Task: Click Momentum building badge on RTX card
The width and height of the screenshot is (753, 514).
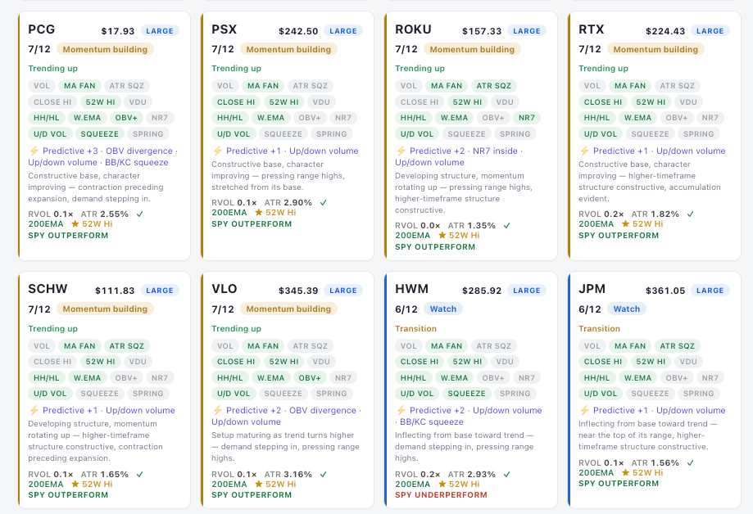Action: click(x=655, y=49)
